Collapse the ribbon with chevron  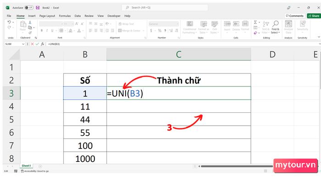[319, 37]
